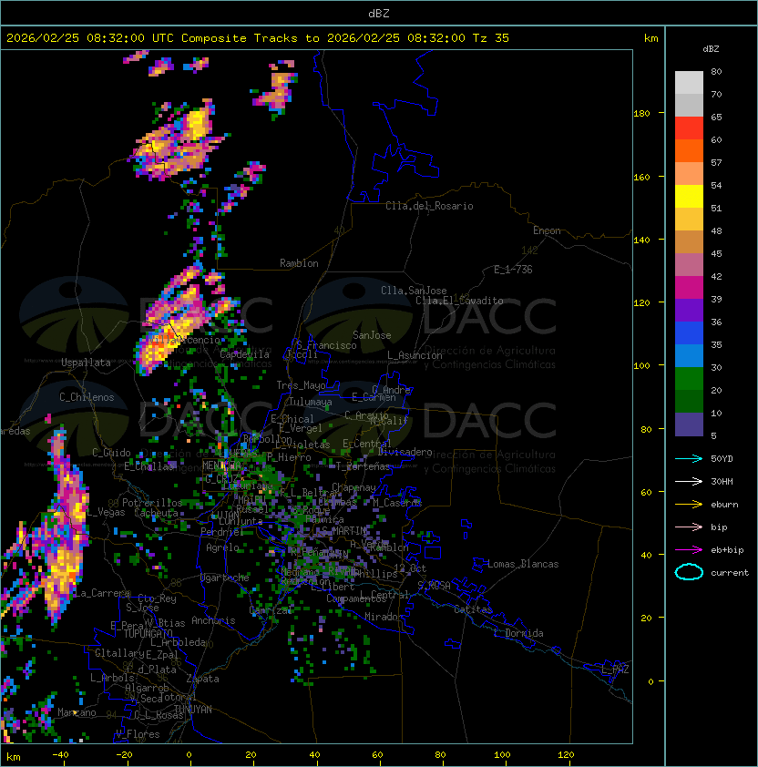Screen dimensions: 758x767
Task: Click the 'dBZ' legend heading
Action: (x=711, y=49)
